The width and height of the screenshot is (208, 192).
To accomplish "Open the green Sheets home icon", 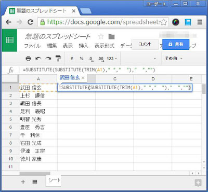I will click(9, 40).
